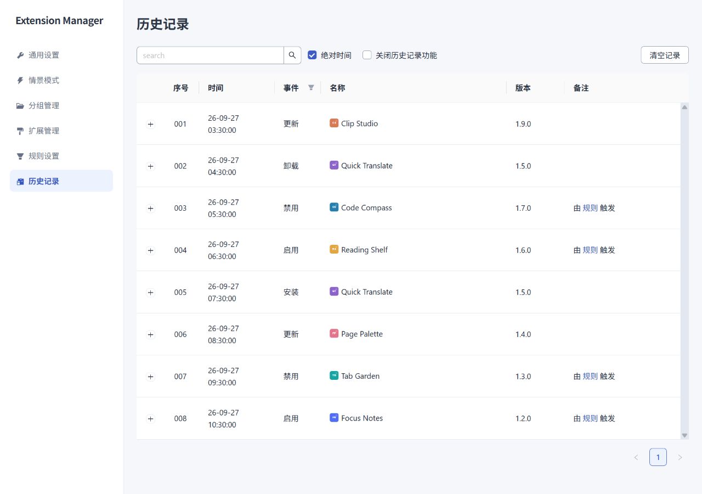
Task: Expand row 008 details
Action: click(151, 419)
